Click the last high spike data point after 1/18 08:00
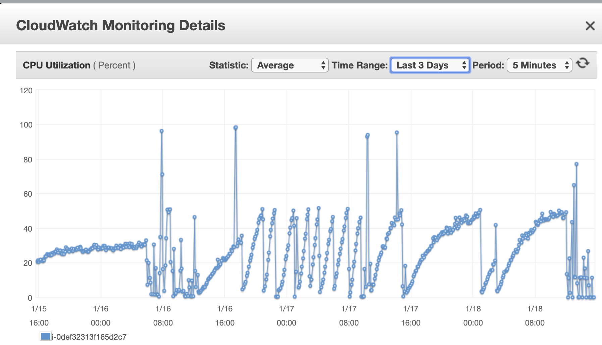Image resolution: width=602 pixels, height=345 pixels. [x=576, y=164]
